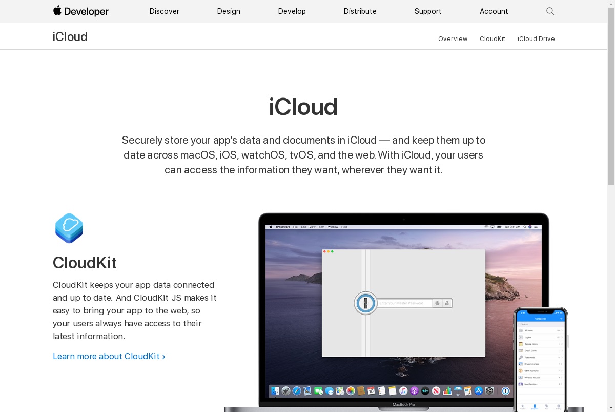The height and width of the screenshot is (412, 615).
Task: Follow the Learn more about CloudKit link
Action: coord(109,356)
